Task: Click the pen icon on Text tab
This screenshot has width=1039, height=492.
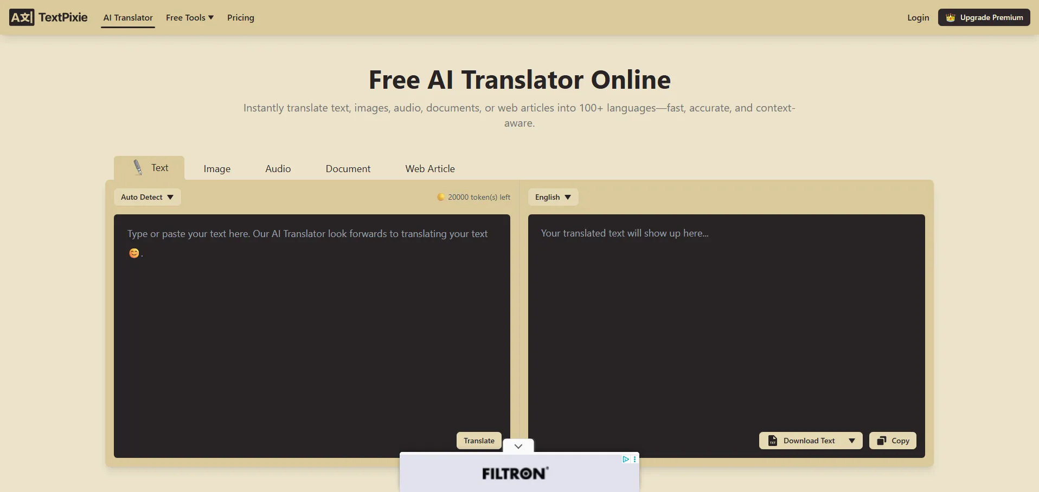Action: pos(138,168)
